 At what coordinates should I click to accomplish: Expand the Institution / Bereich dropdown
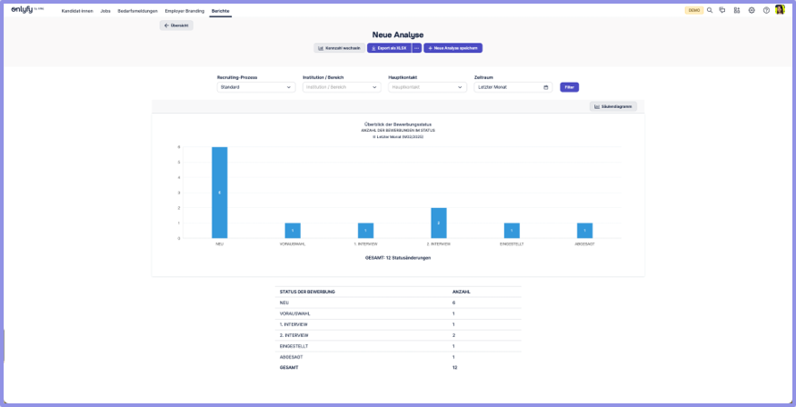point(341,87)
